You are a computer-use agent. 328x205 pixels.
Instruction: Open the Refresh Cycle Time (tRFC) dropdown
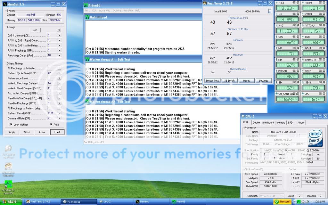point(59,73)
